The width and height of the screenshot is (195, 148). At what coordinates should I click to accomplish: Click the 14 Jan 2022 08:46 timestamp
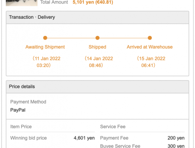99,62
